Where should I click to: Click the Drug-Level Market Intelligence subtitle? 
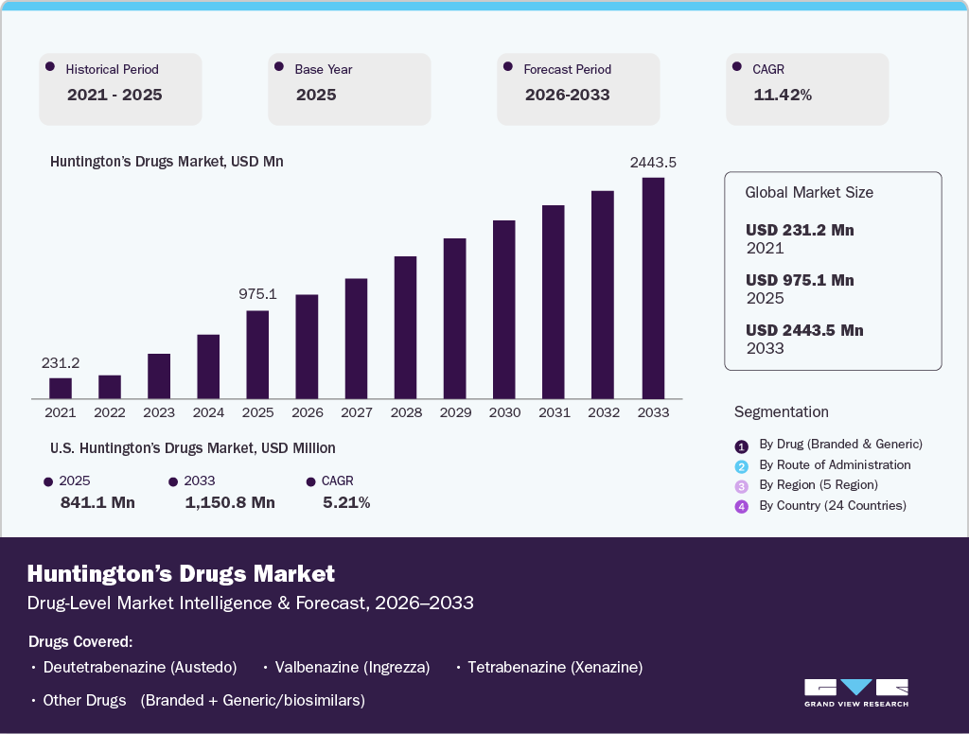click(250, 603)
